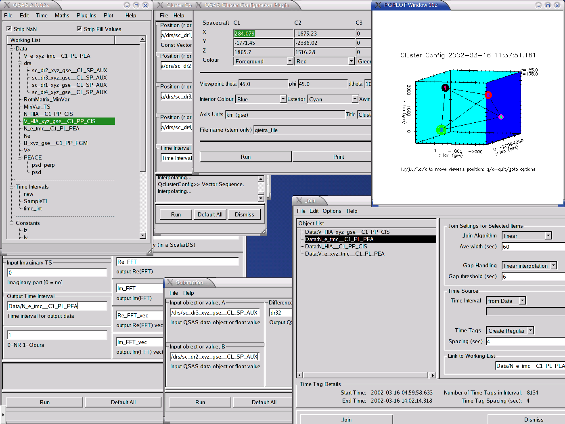
Task: Click Viewpoint theta field 45.0
Action: tap(263, 84)
